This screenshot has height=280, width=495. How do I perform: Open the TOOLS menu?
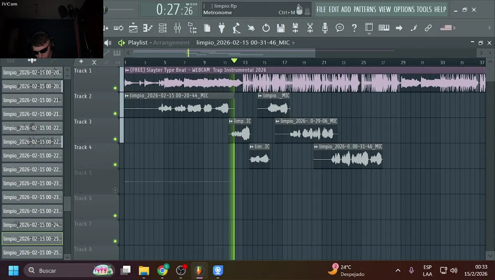[424, 9]
